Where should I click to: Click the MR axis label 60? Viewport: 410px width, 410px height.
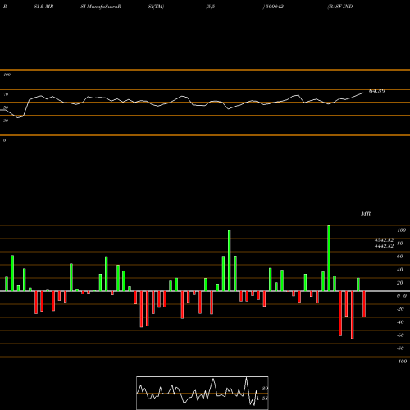pos(400,257)
